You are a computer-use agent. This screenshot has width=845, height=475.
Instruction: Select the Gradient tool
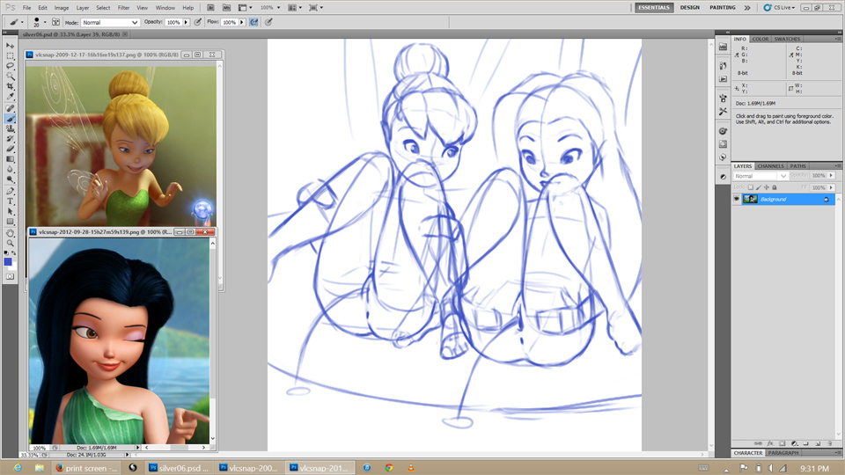[11, 159]
